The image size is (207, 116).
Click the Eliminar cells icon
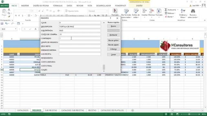pos(152,11)
